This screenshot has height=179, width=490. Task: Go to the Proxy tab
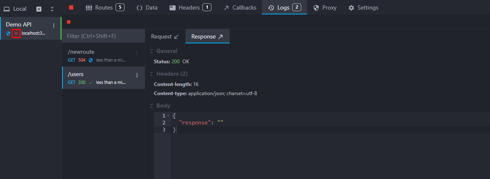325,7
